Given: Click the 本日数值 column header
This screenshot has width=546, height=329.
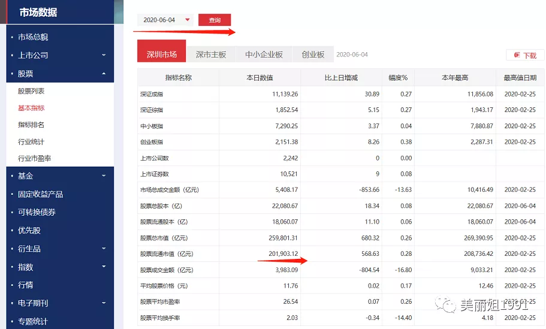Looking at the screenshot, I should tap(260, 78).
